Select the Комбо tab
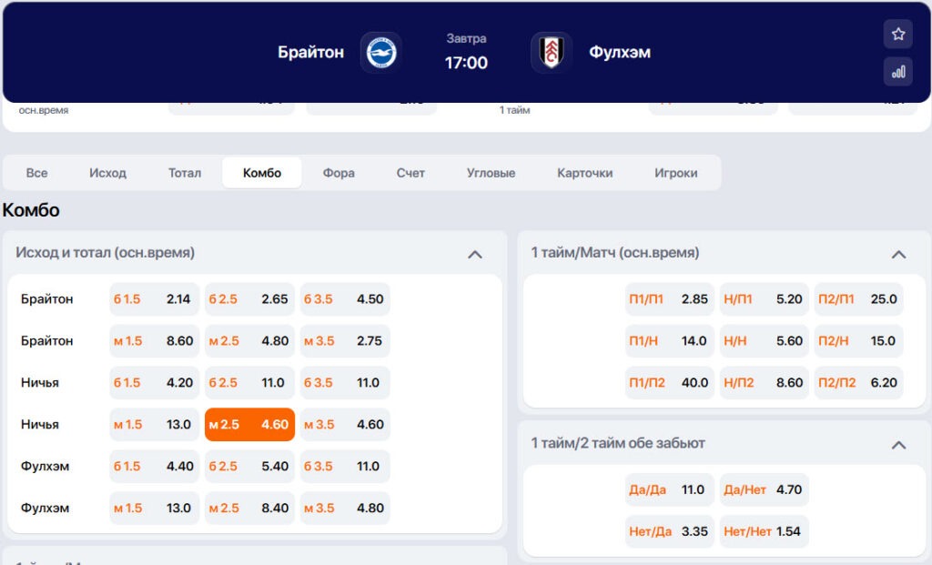The width and height of the screenshot is (932, 565). (261, 173)
